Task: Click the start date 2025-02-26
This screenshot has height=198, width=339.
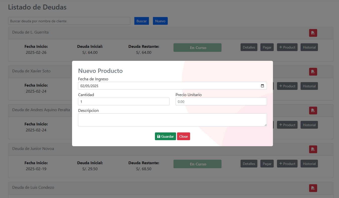Action: click(36, 53)
